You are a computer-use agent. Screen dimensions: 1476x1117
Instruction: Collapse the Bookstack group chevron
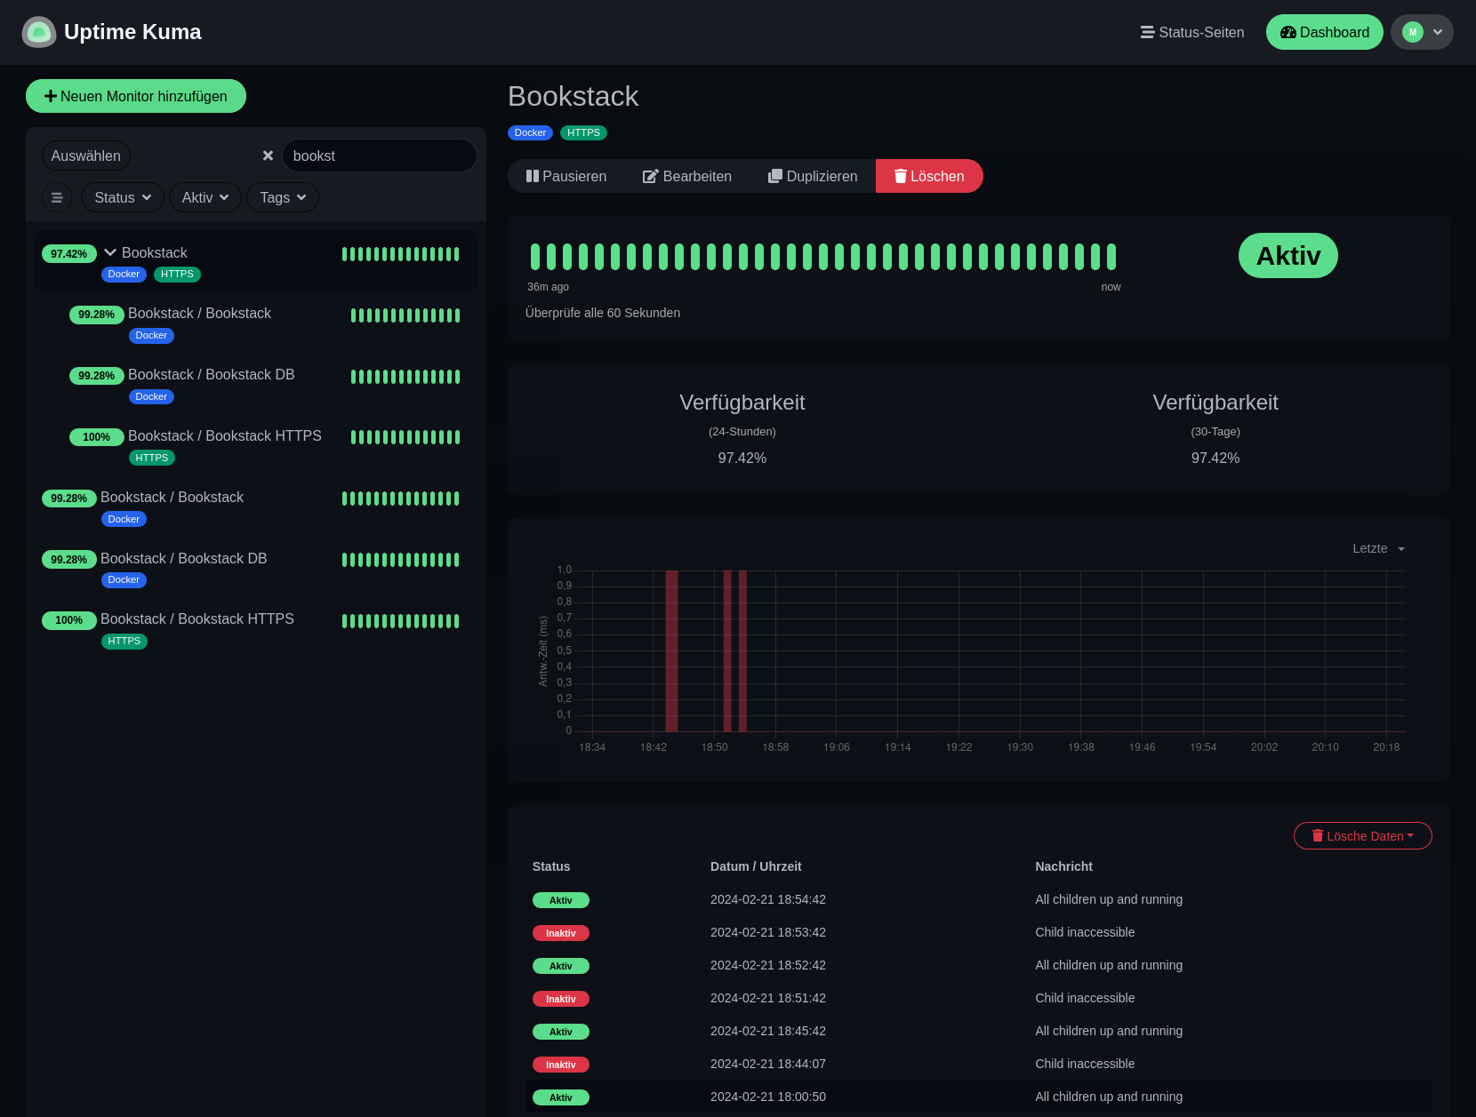tap(110, 252)
